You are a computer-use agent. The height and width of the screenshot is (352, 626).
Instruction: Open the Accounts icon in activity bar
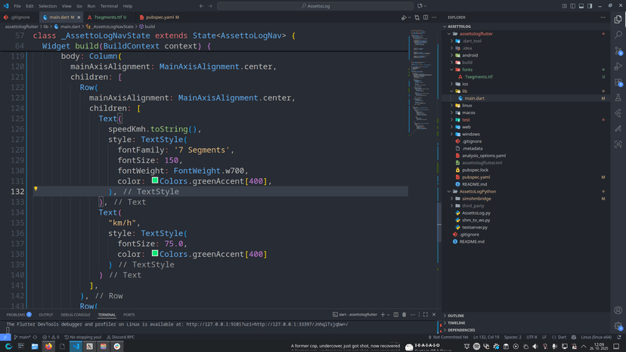(618, 310)
